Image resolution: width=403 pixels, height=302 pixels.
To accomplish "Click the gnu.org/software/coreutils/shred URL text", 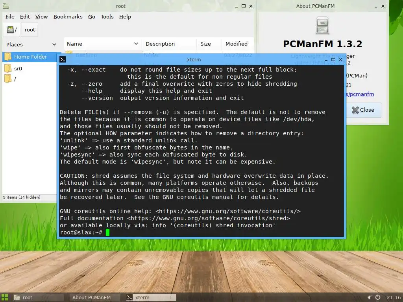I will point(209,218).
